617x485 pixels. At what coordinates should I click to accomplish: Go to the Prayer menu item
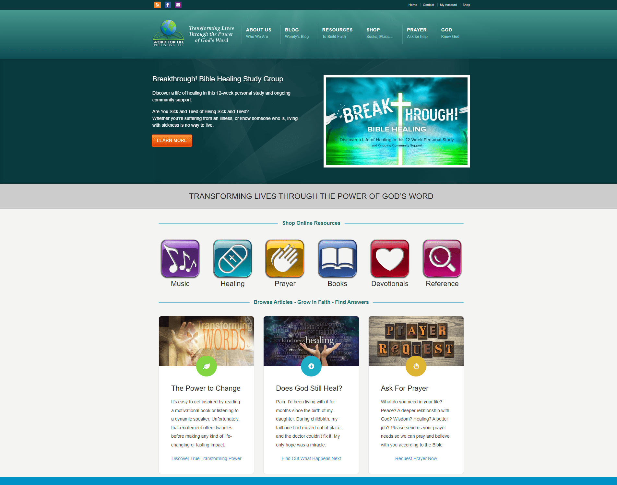417,33
